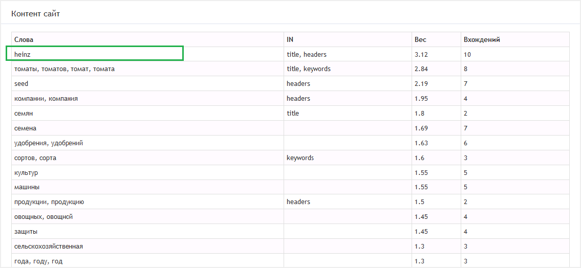Click the 'Контент сайт' panel heading
This screenshot has height=268, width=581.
pos(35,14)
